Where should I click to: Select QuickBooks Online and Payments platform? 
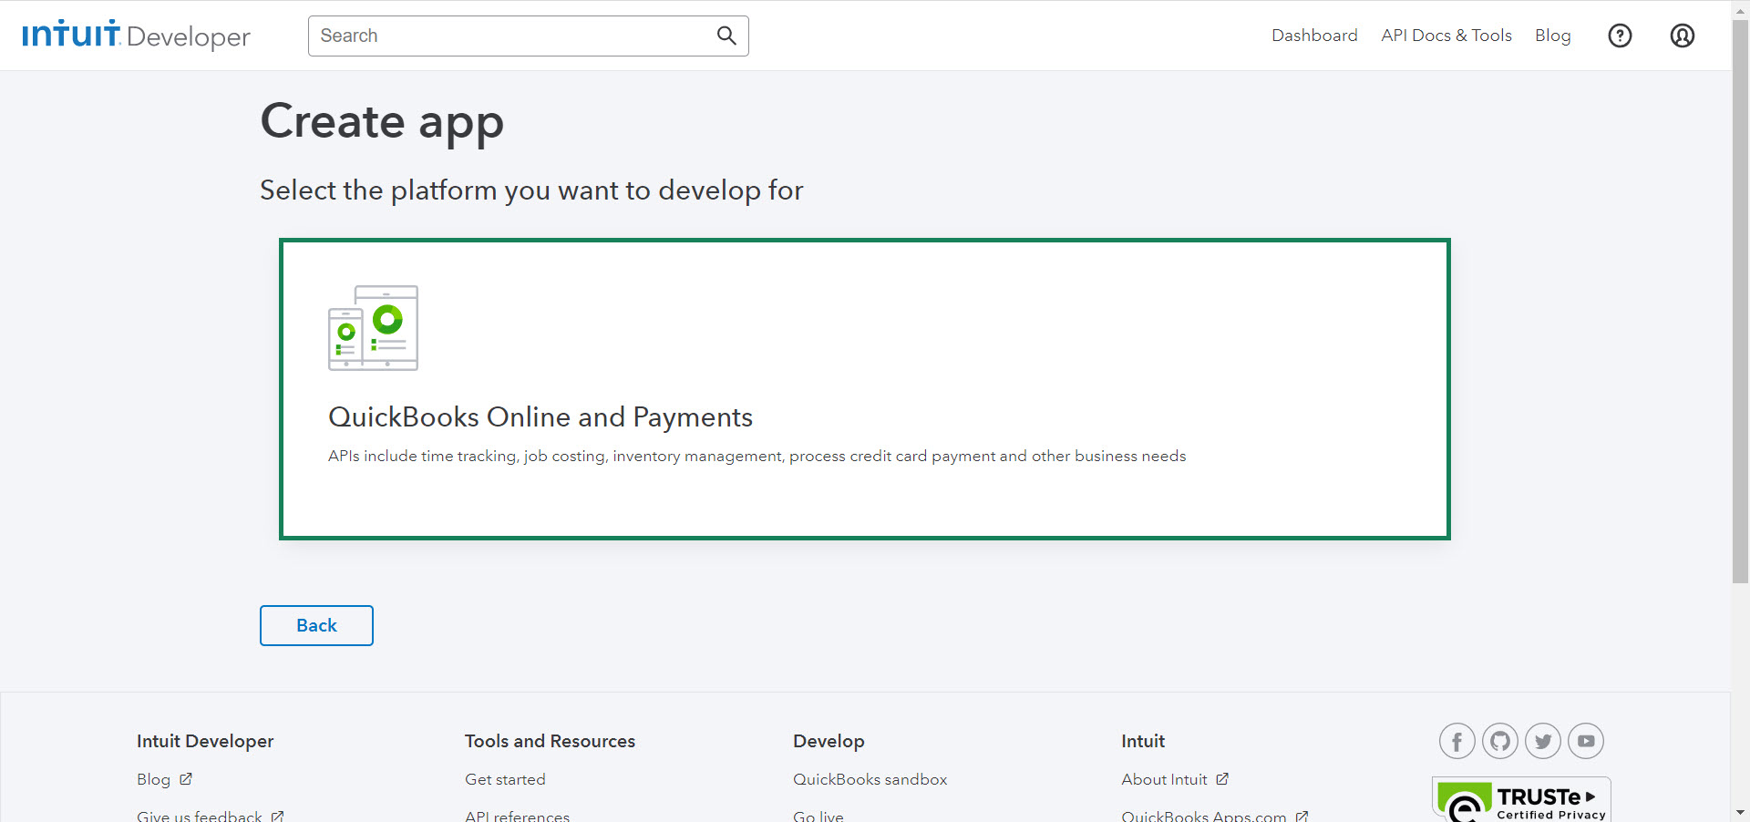[x=864, y=389]
